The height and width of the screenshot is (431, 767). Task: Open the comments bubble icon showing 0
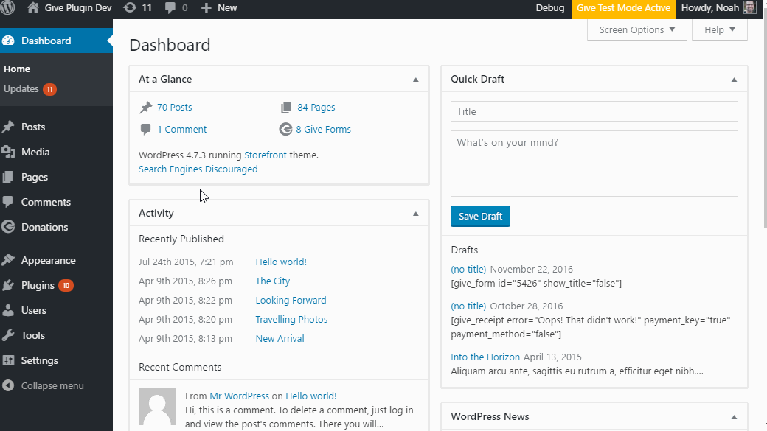pyautogui.click(x=170, y=8)
